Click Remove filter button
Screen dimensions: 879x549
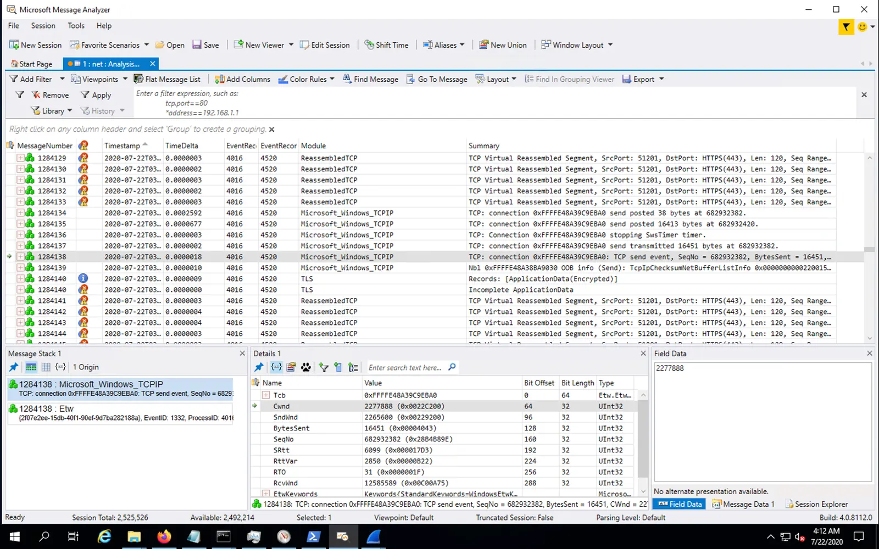[50, 95]
